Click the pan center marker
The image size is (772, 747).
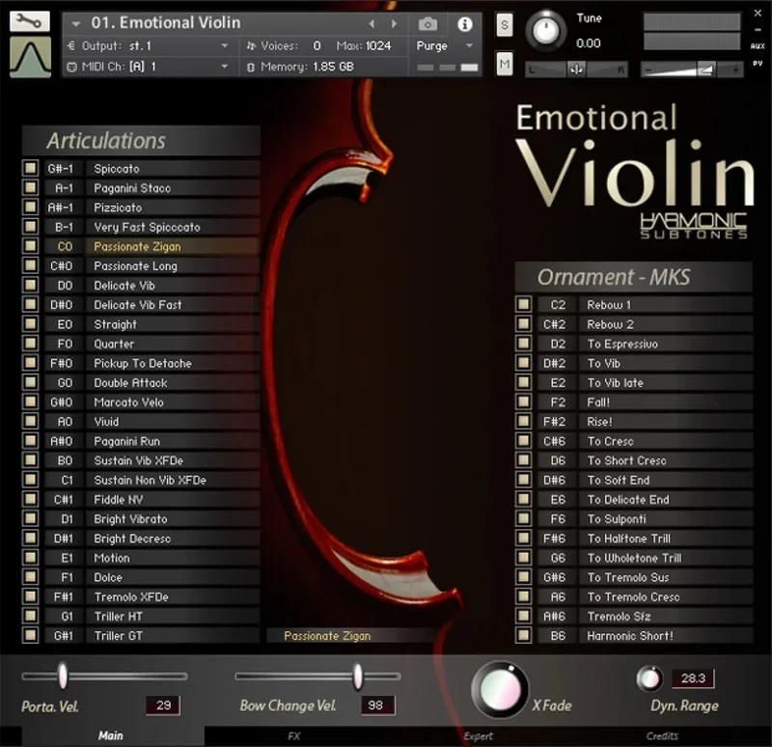pyautogui.click(x=576, y=69)
